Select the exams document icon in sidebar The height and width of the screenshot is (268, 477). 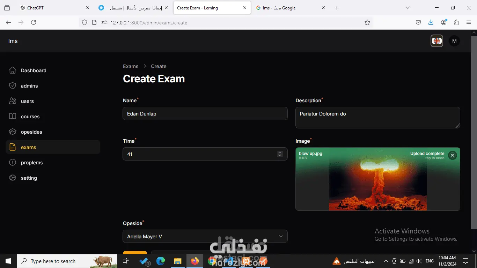click(13, 147)
